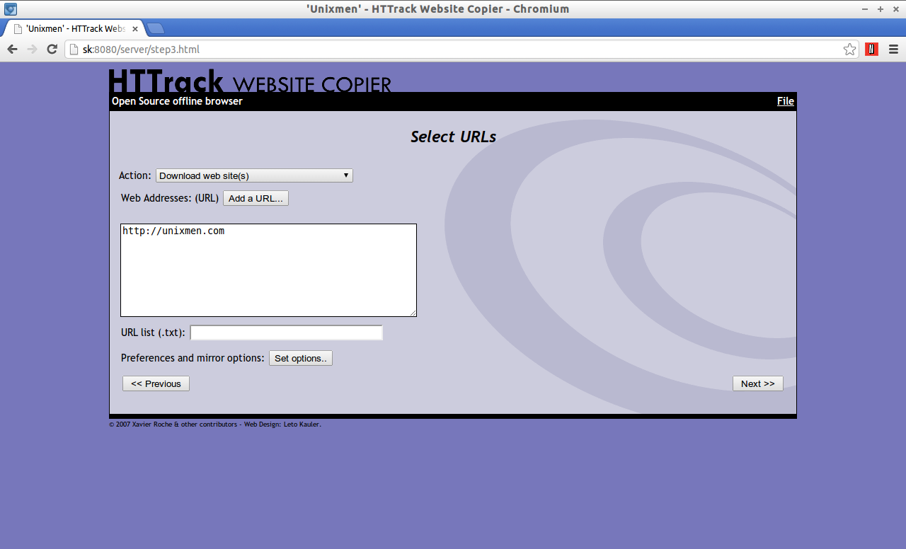Close the Chromium window
Screen dimensions: 906x549
pos(895,9)
